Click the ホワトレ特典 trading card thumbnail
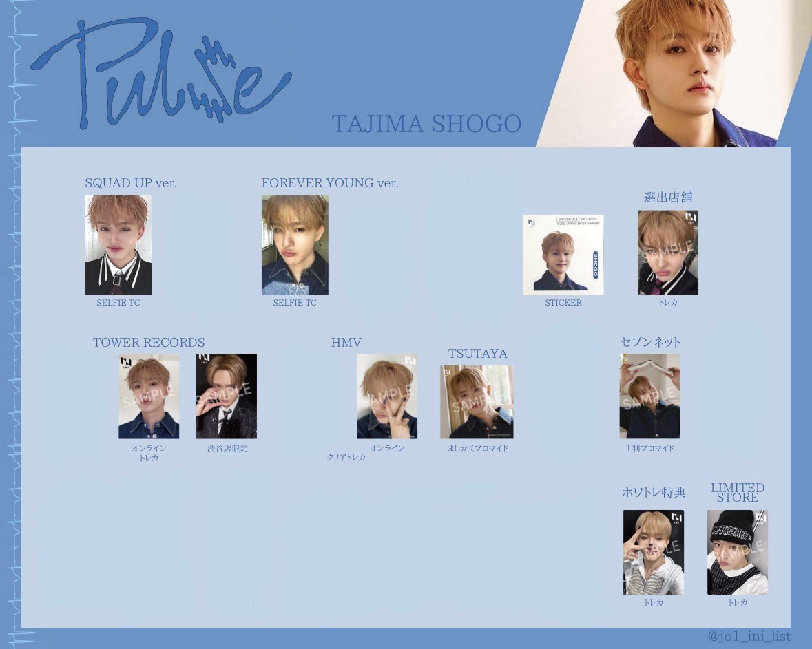This screenshot has width=812, height=649. pos(654,552)
